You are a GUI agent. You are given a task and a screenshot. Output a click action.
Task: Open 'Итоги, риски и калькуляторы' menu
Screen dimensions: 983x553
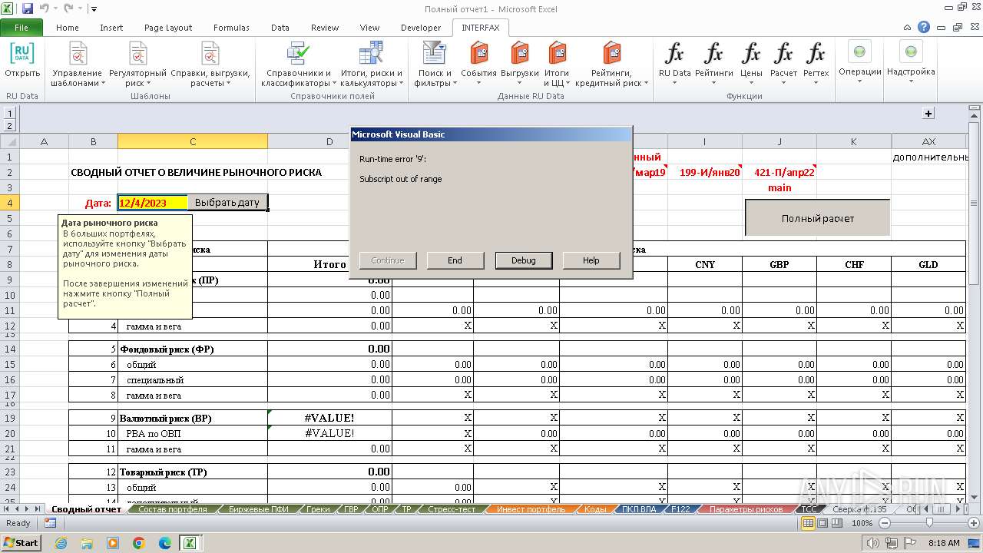click(x=372, y=65)
